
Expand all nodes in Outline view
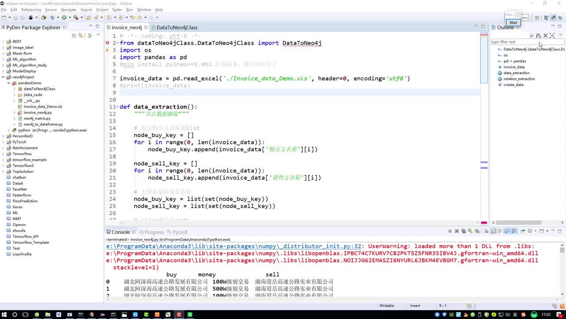pos(552,35)
